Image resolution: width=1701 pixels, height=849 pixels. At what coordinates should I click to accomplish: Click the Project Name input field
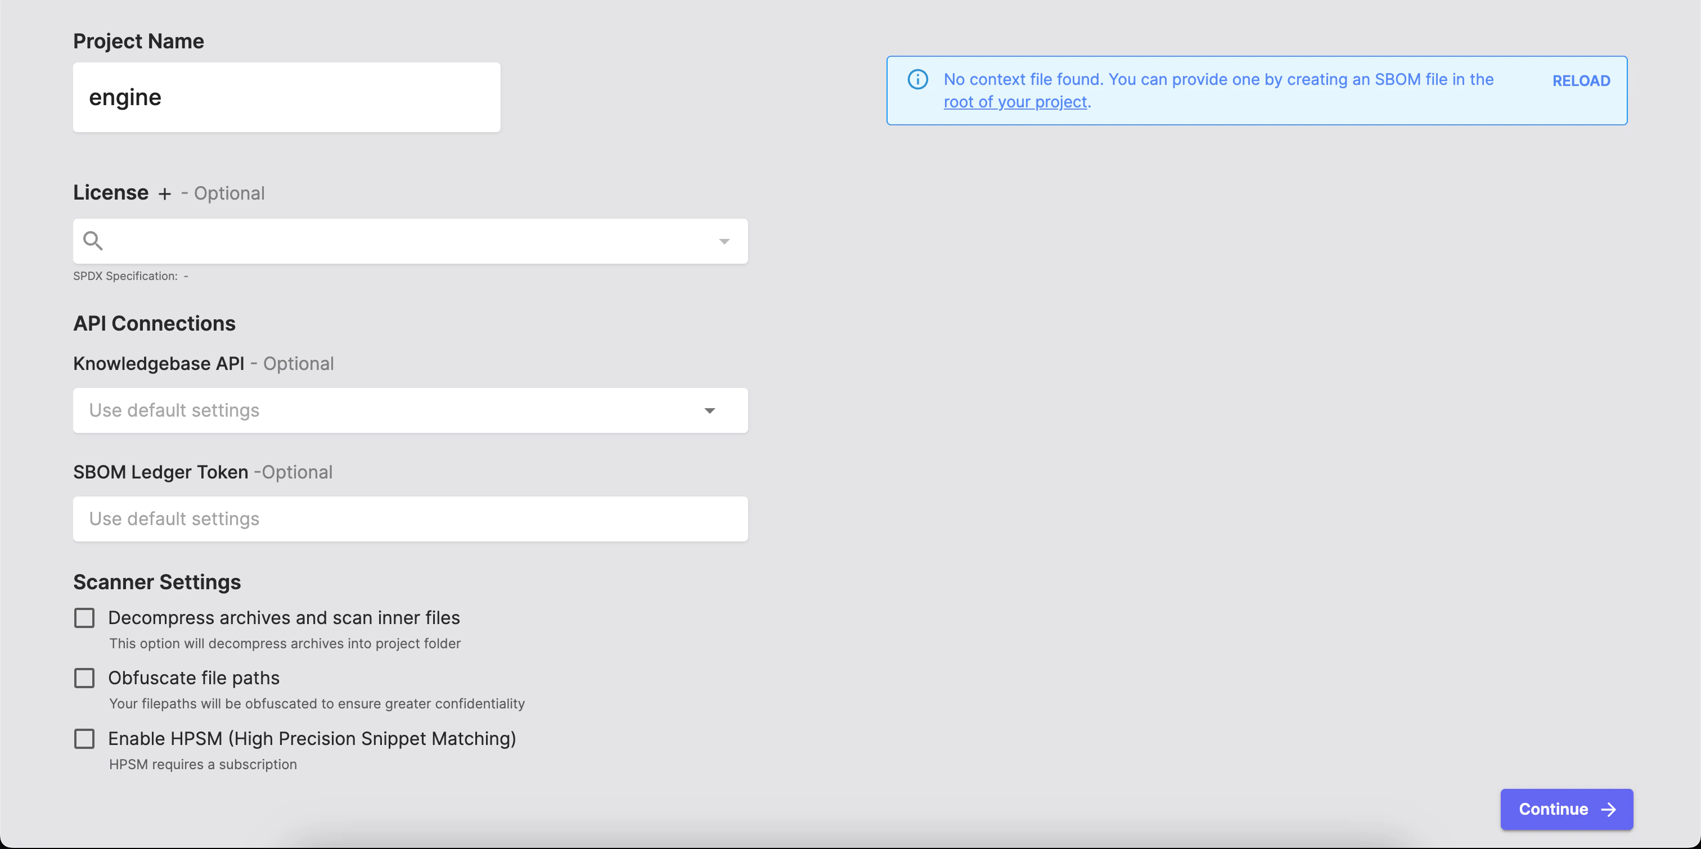point(286,97)
